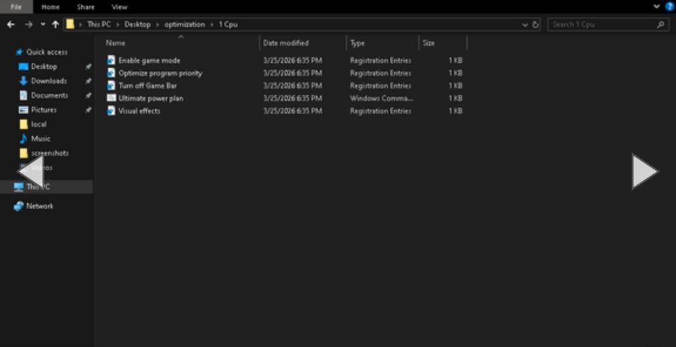Select the Visual effects file icon
This screenshot has height=347, width=676.
pyautogui.click(x=112, y=111)
